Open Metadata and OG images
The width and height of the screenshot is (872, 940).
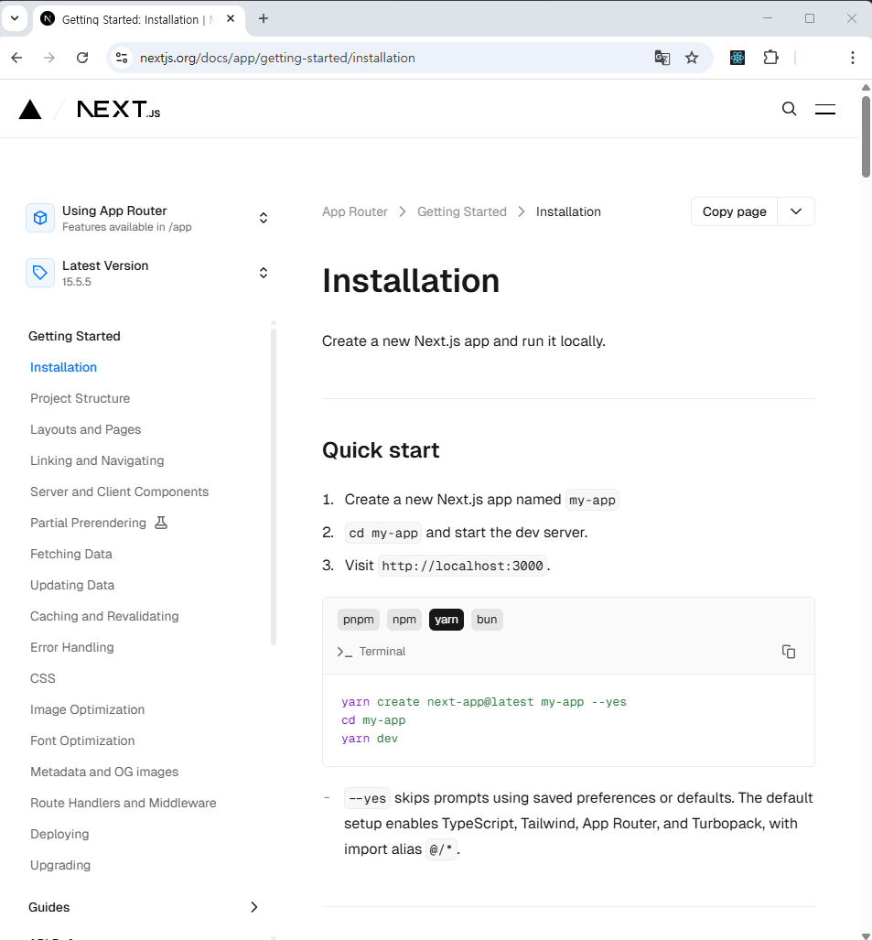104,773
